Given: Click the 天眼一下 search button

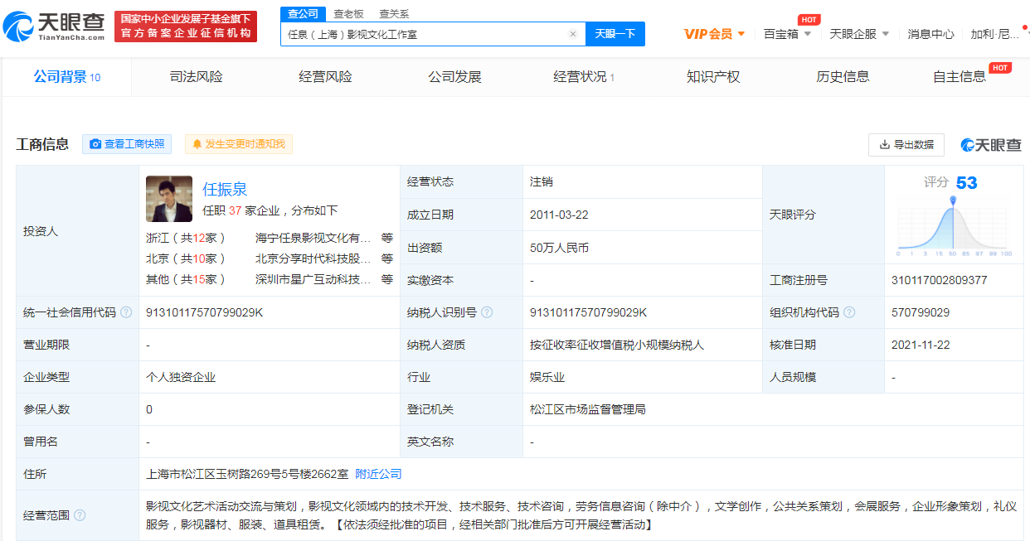Looking at the screenshot, I should click(615, 34).
